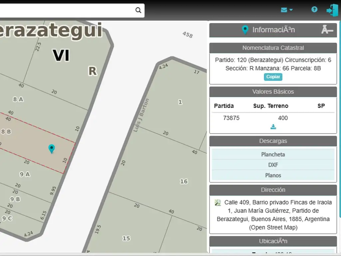
Task: Toggle the Dirección section header
Action: point(273,190)
